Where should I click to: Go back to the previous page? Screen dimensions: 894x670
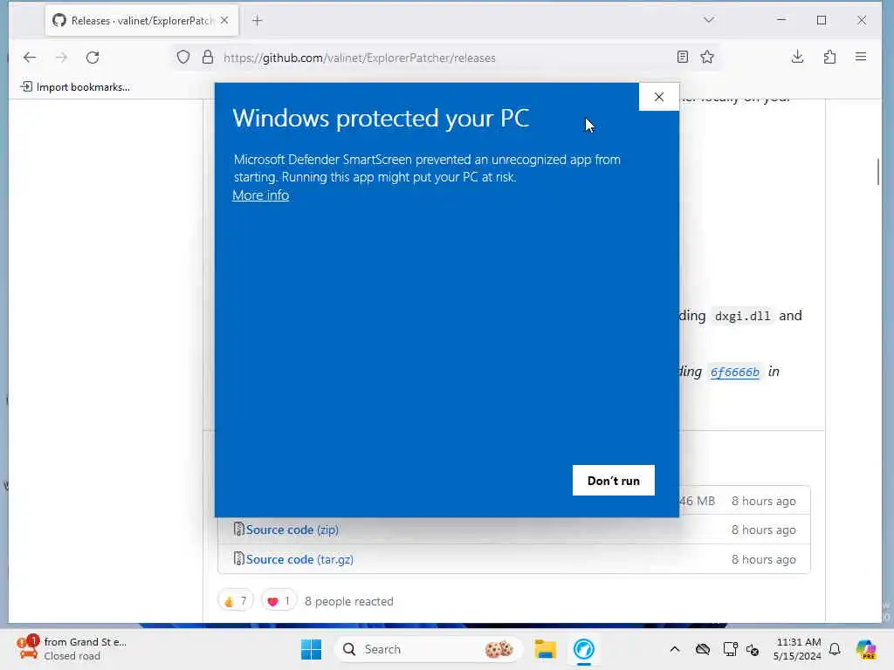click(x=30, y=57)
